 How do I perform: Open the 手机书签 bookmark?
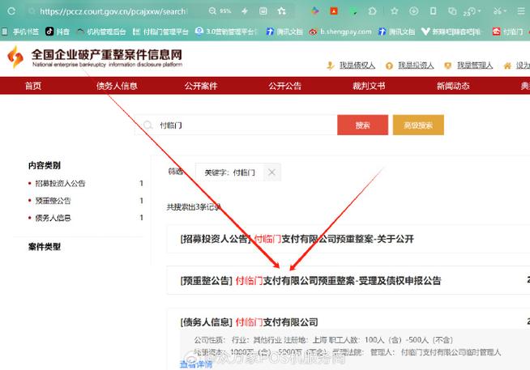point(20,32)
